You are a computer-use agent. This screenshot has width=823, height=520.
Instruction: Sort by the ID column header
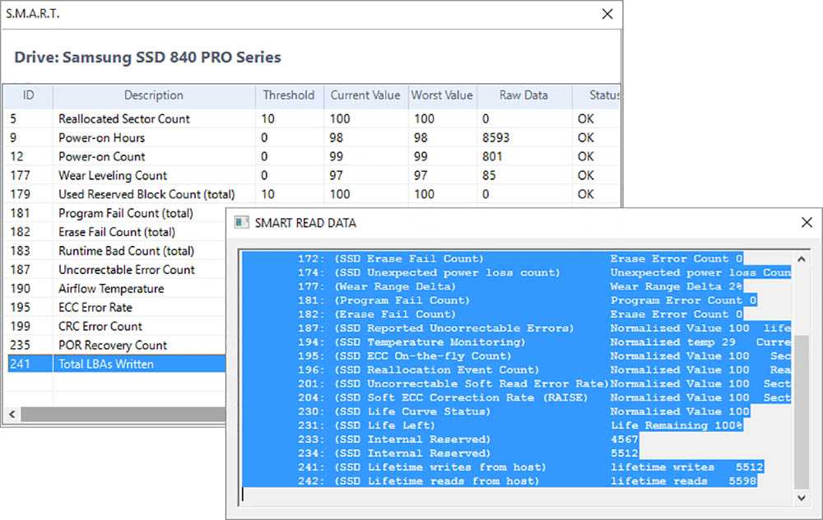click(28, 95)
